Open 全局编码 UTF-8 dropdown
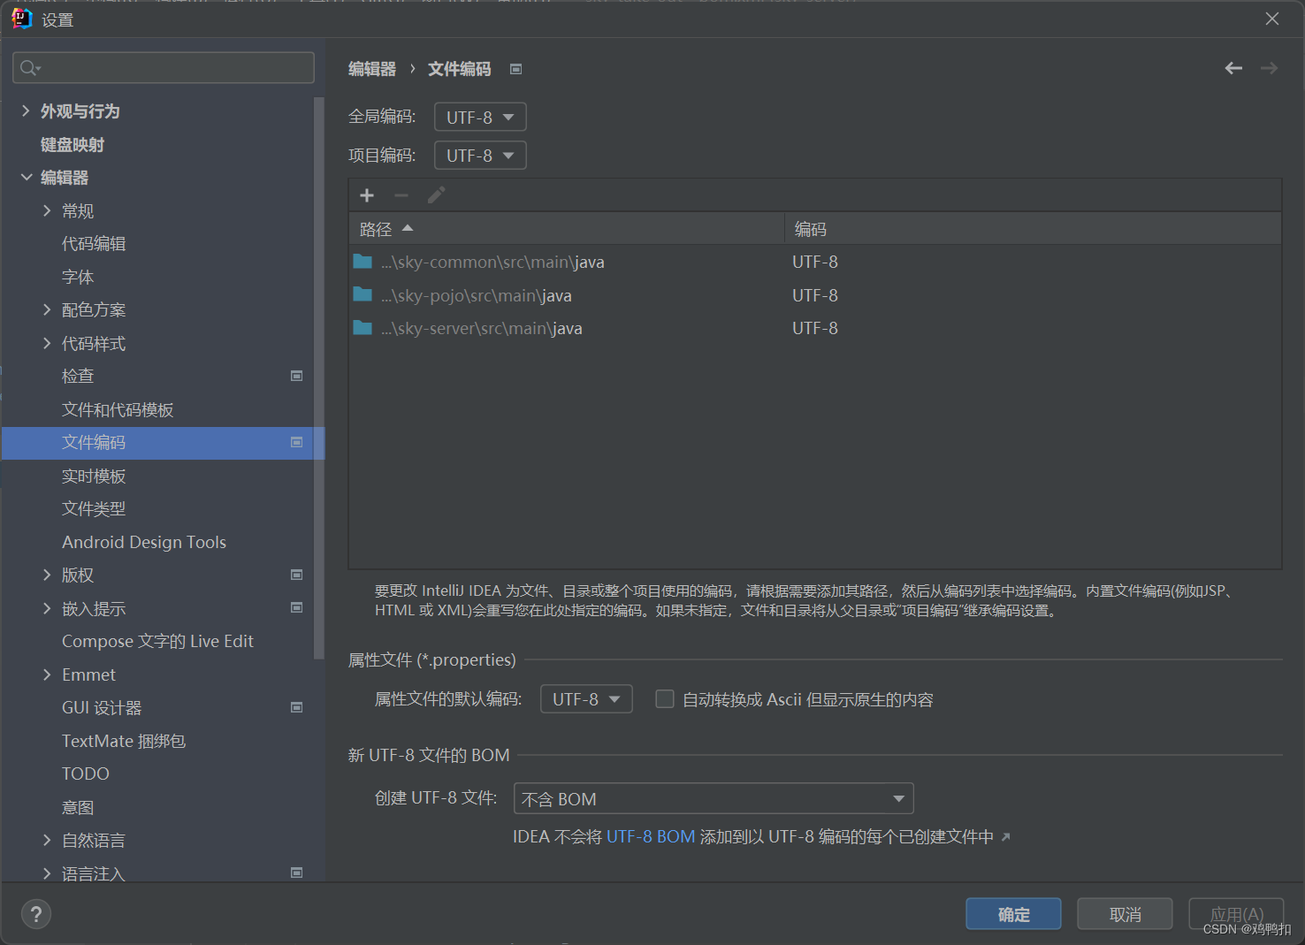This screenshot has height=945, width=1305. [x=480, y=117]
